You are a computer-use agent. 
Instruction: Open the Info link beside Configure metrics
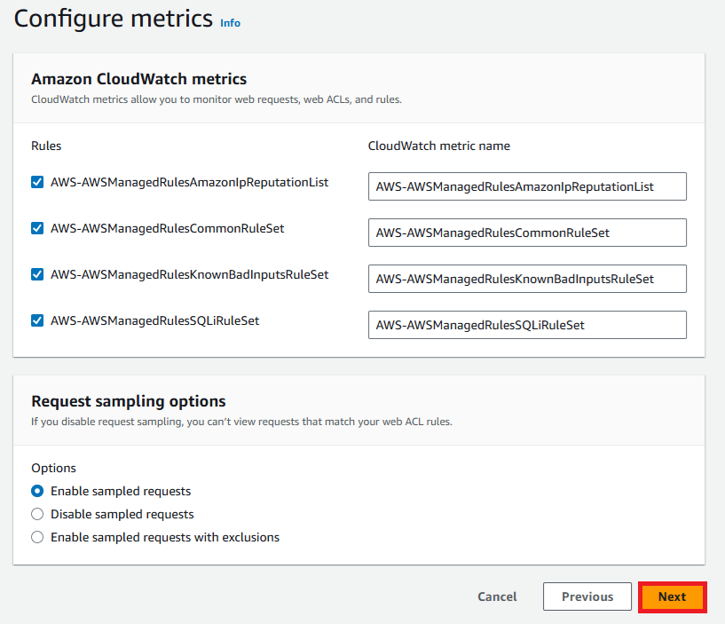[x=230, y=23]
